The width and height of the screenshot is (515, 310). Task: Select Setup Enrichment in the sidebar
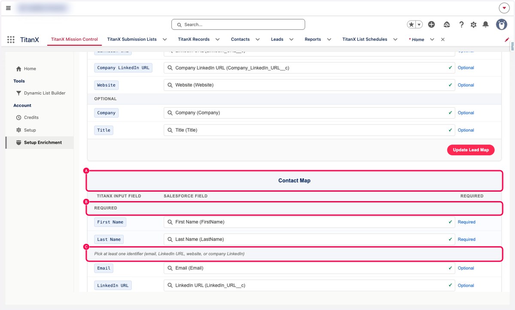pyautogui.click(x=39, y=142)
